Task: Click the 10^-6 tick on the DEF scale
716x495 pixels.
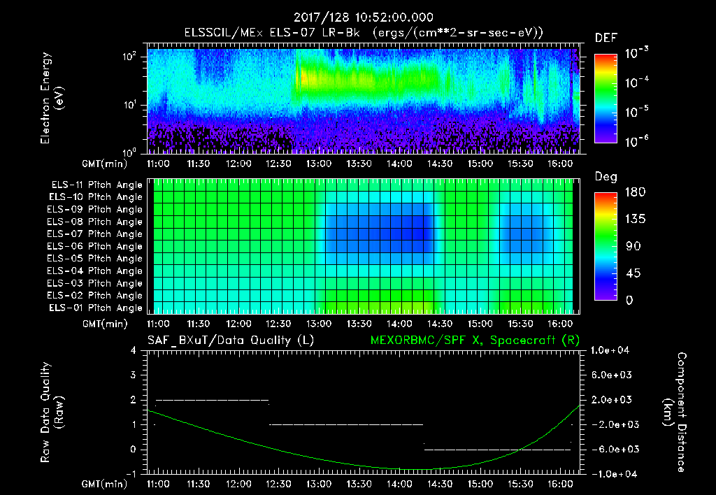Action: 636,141
